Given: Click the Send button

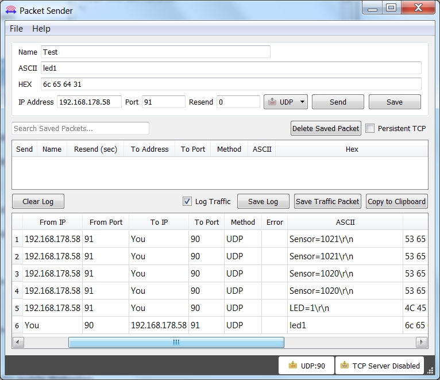Looking at the screenshot, I should [338, 102].
